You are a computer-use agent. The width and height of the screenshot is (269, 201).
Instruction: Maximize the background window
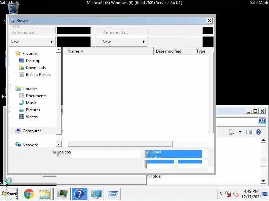click(x=255, y=111)
